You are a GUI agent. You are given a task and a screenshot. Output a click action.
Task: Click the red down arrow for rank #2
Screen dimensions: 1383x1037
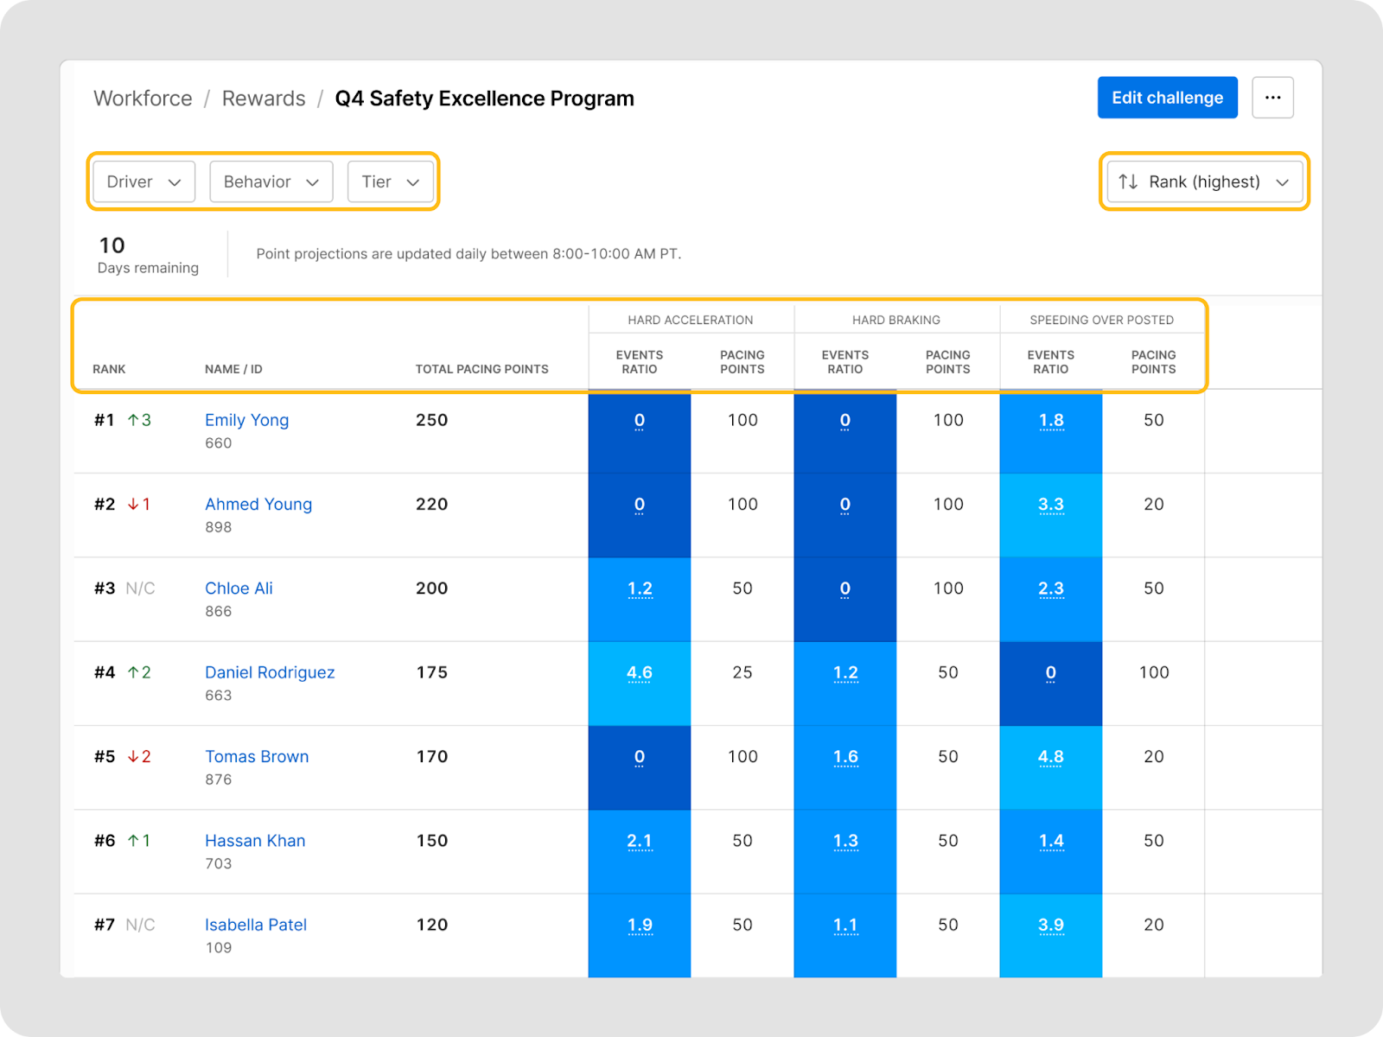pyautogui.click(x=133, y=504)
